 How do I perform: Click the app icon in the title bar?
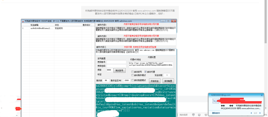pyautogui.click(x=23, y=20)
